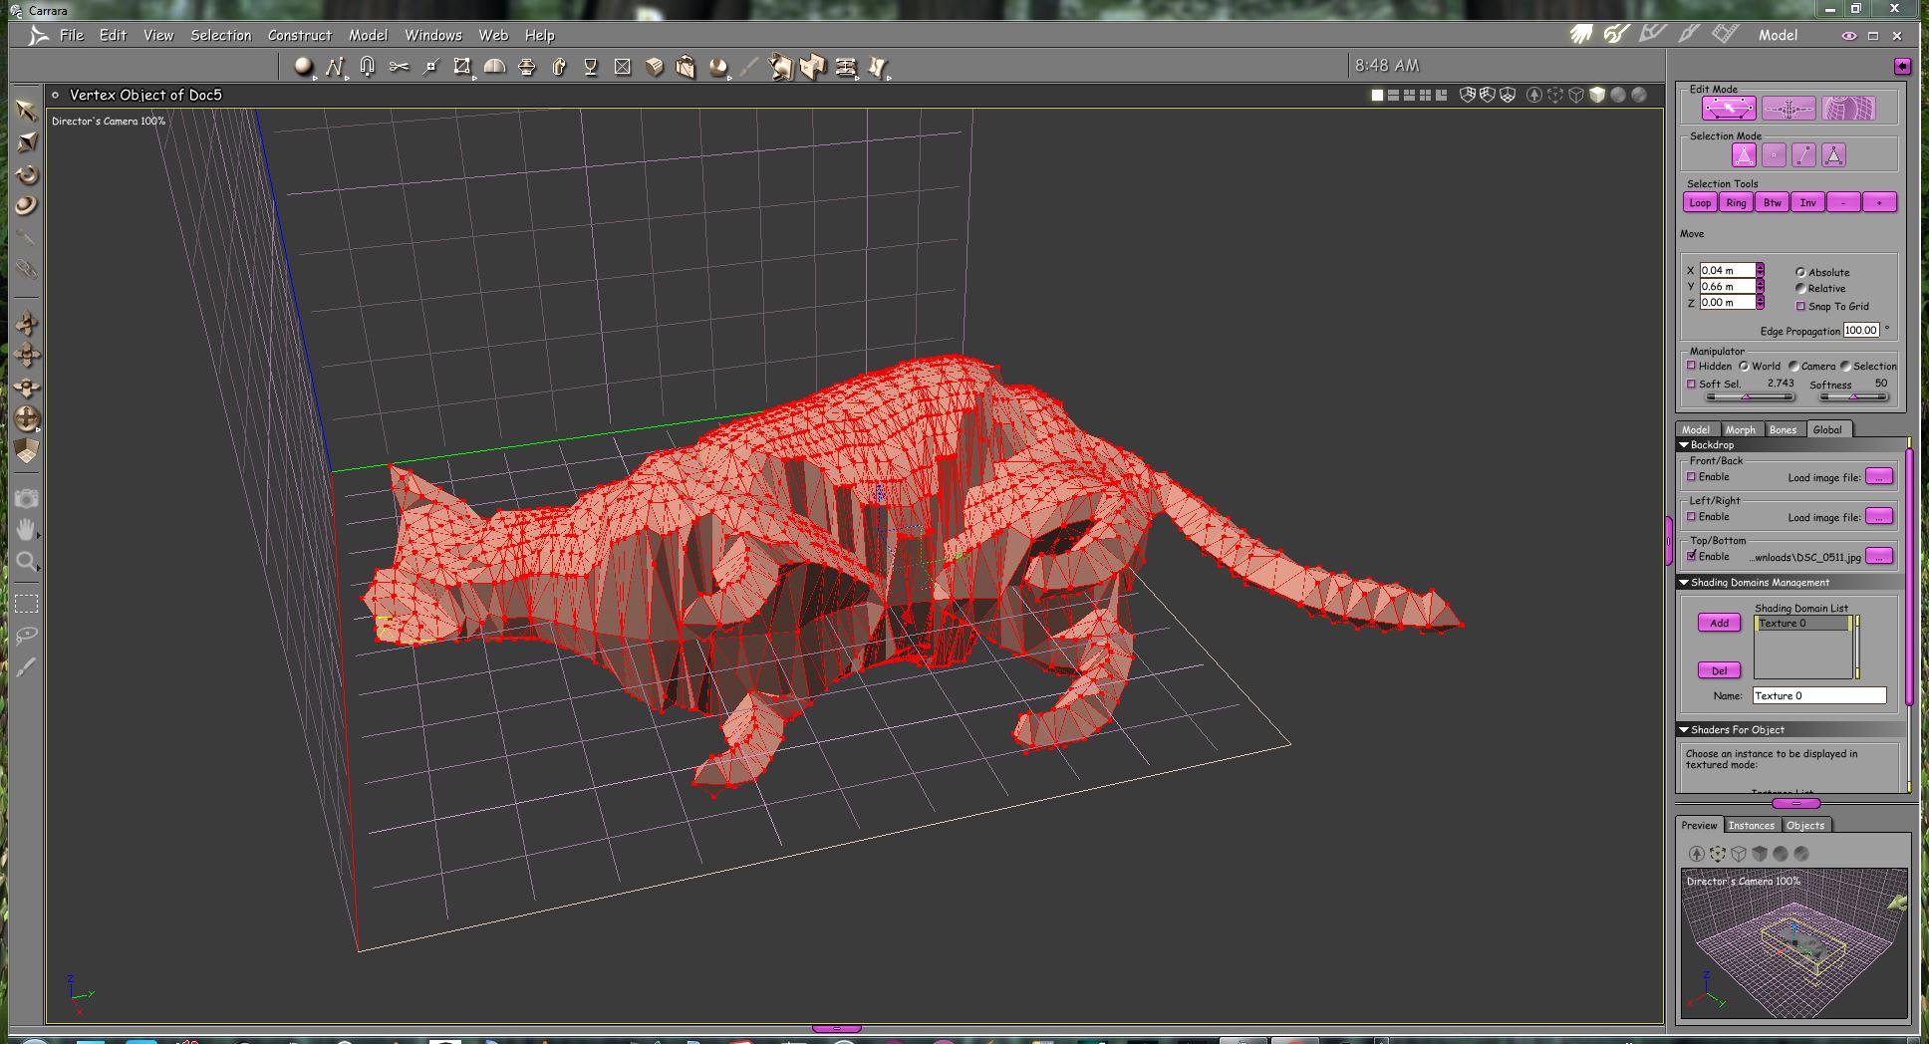Select the magnet tool in top toolbar
The height and width of the screenshot is (1044, 1929).
[367, 67]
